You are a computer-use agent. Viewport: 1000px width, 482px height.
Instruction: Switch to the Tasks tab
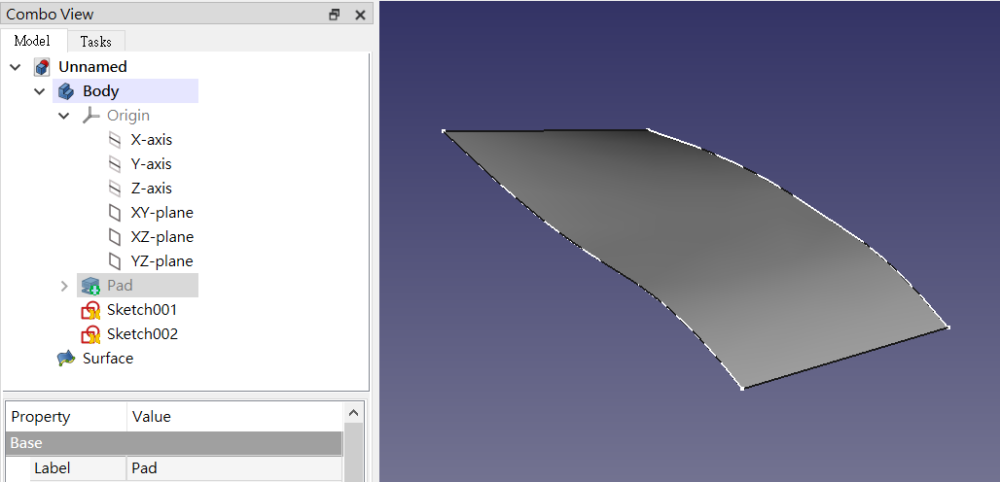(95, 42)
